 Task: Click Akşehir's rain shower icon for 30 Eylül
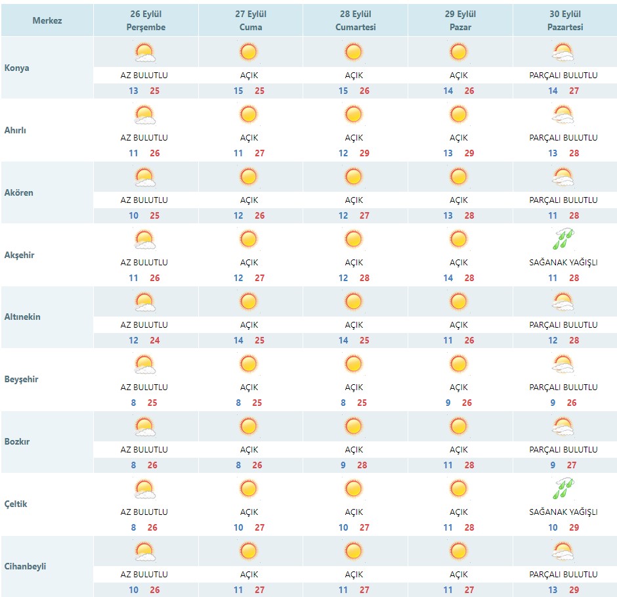(x=563, y=238)
